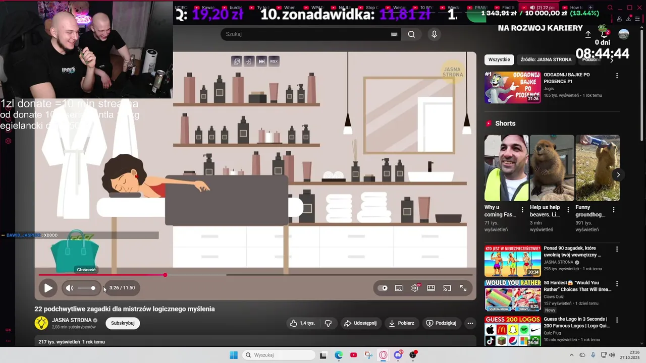Toggle the autoplay switch in the player
This screenshot has width=646, height=363.
tap(383, 288)
